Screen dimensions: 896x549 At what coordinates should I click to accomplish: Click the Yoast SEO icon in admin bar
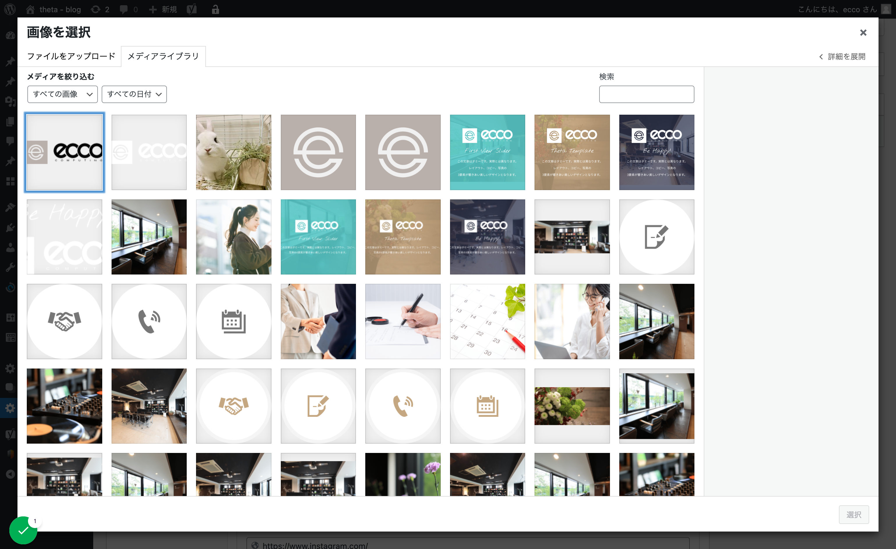(x=192, y=9)
